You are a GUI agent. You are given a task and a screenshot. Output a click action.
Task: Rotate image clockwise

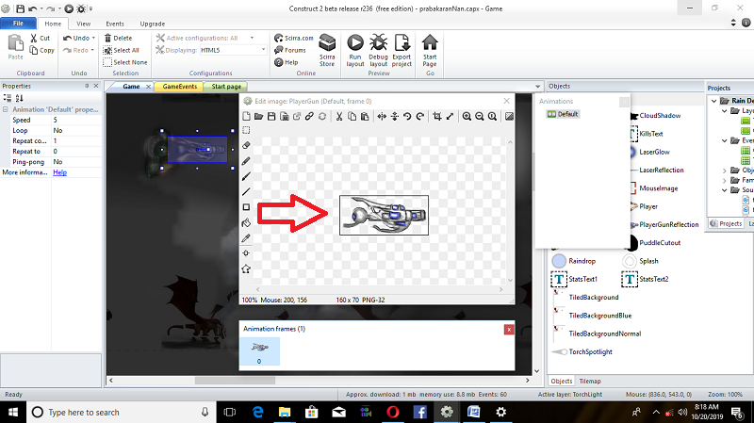[x=420, y=116]
